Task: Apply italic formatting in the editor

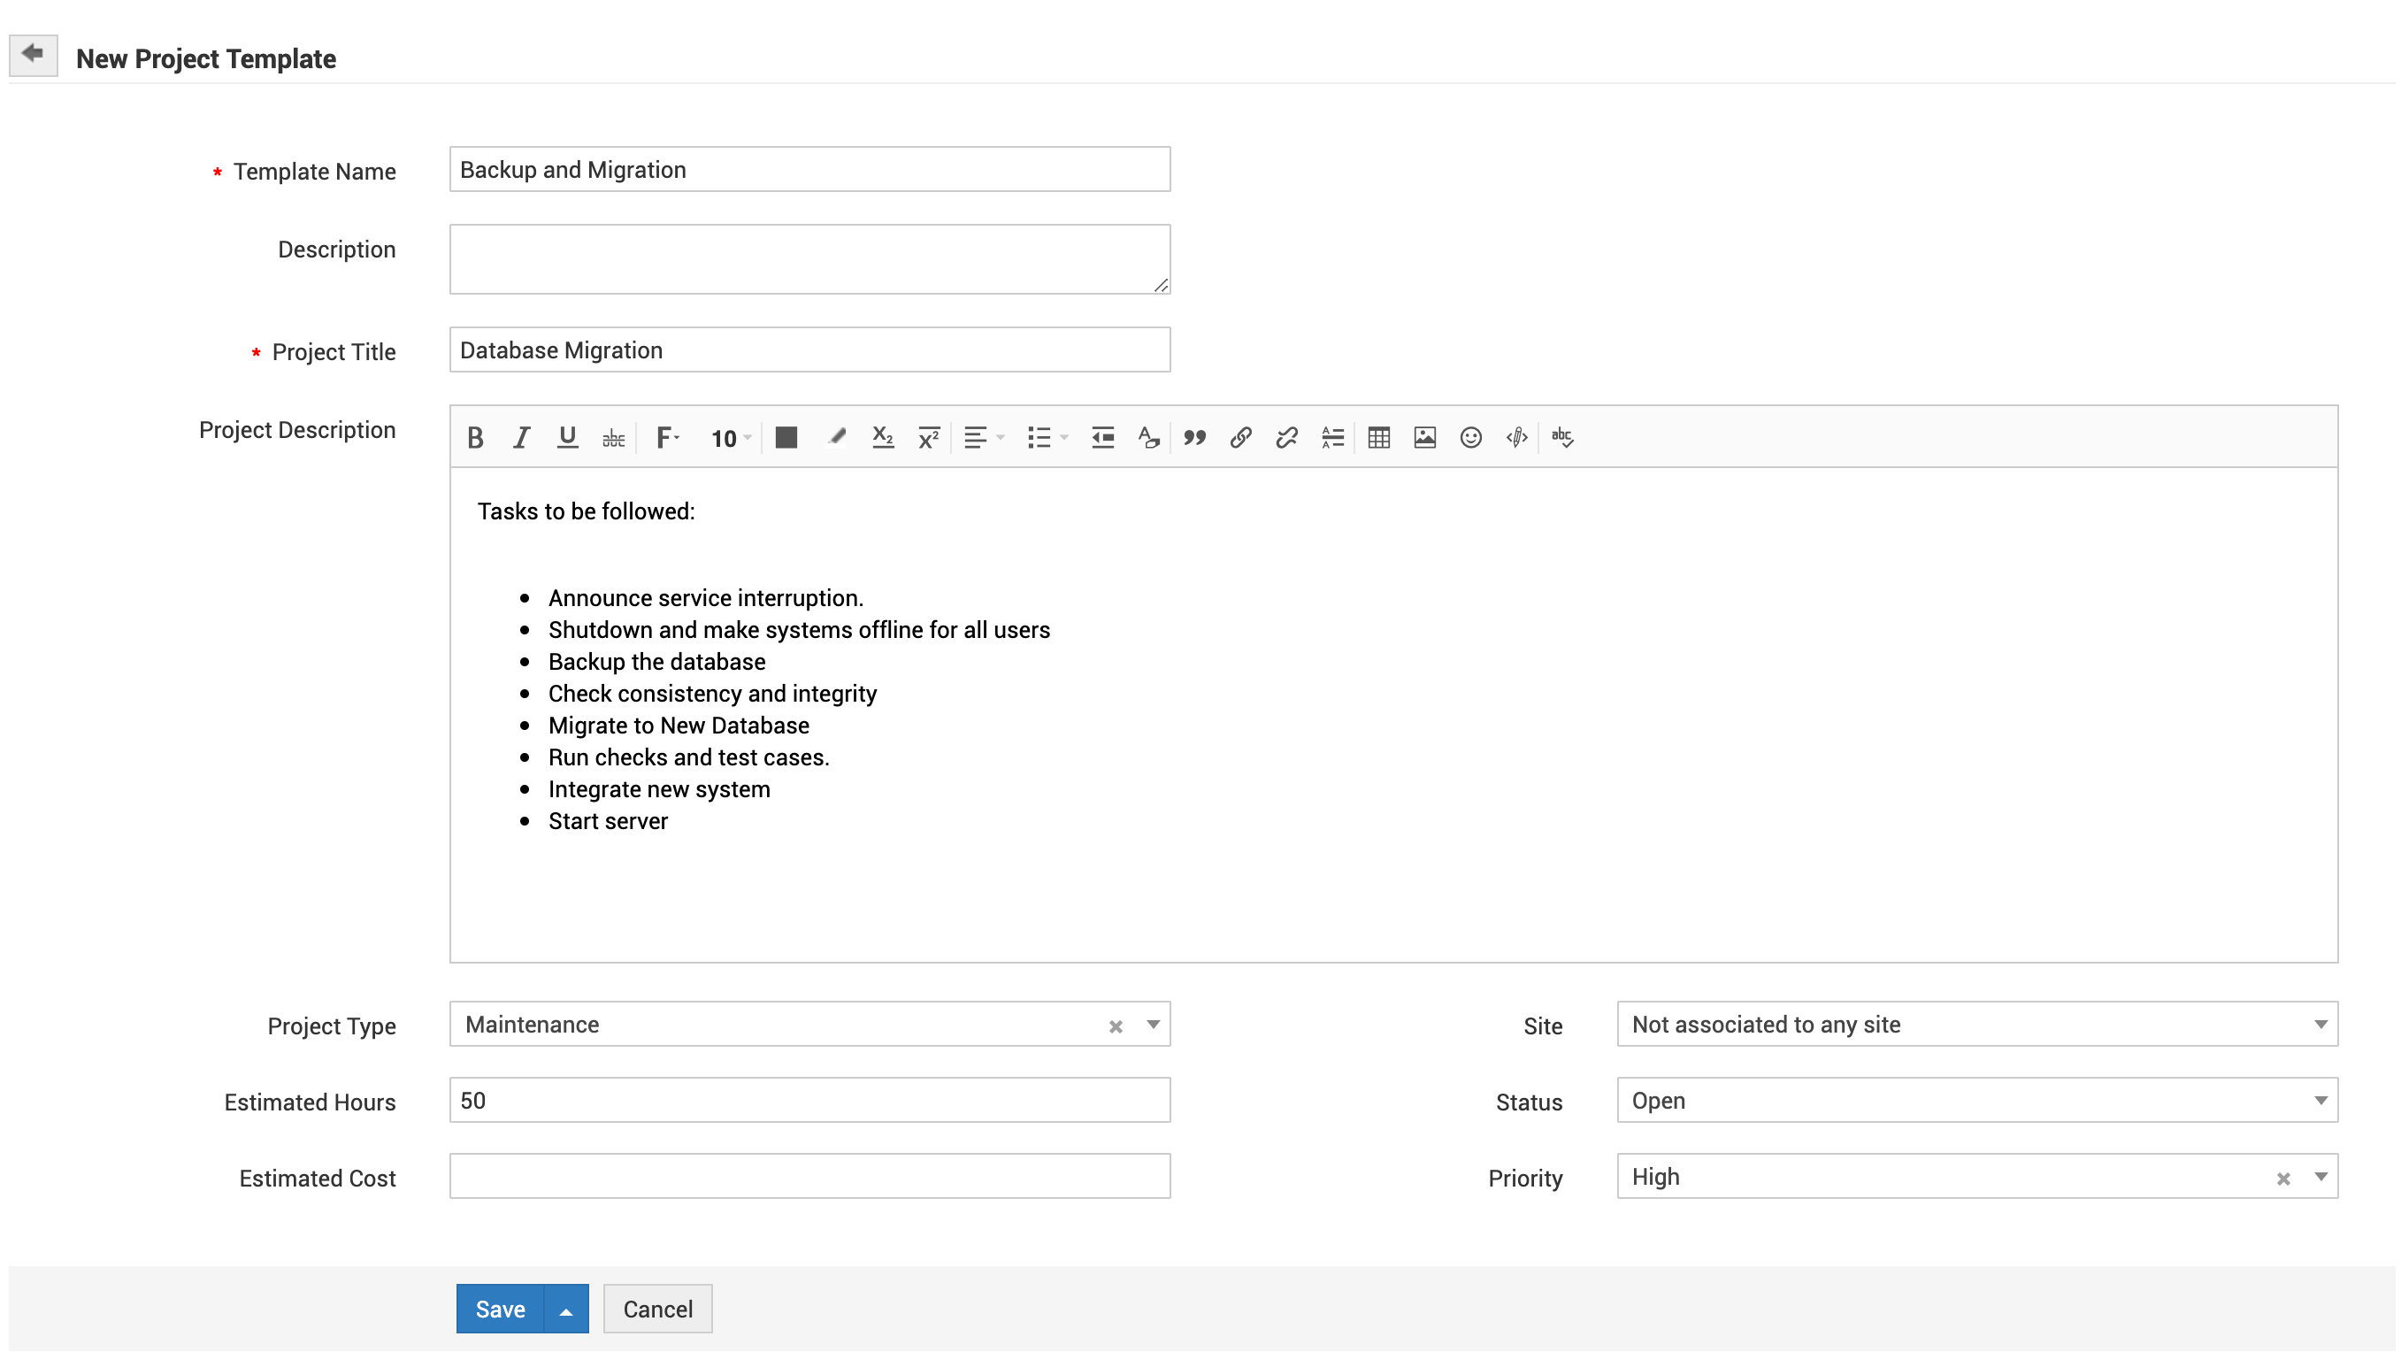Action: click(521, 437)
